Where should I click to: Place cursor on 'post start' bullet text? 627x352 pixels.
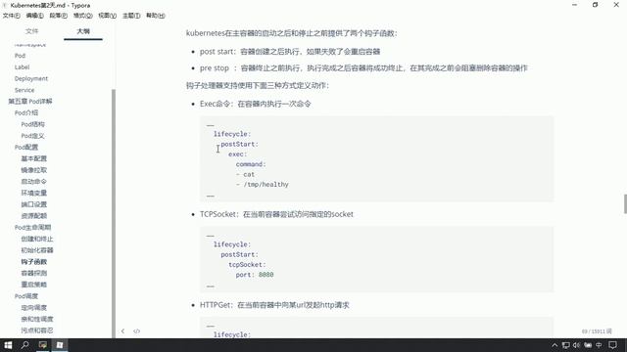[x=290, y=52]
